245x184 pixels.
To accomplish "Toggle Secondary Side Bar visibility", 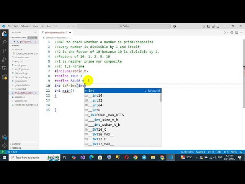I will point(218,26).
